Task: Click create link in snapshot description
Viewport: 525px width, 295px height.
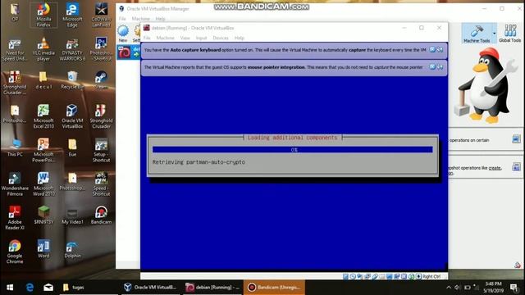Action: point(495,168)
